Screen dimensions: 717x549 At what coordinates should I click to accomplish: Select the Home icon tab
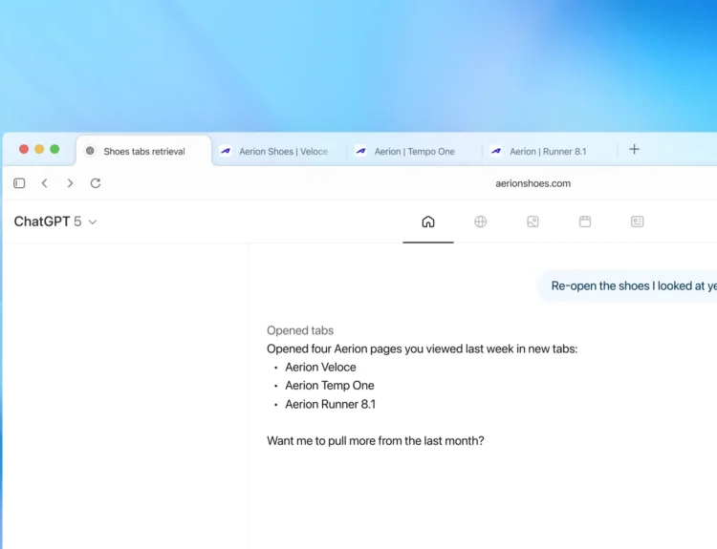[428, 222]
